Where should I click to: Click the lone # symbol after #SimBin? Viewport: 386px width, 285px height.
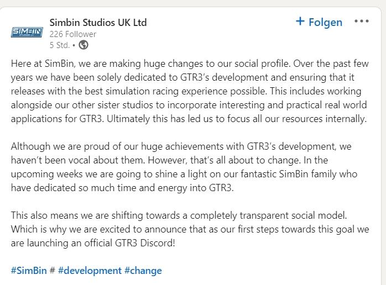(52, 271)
